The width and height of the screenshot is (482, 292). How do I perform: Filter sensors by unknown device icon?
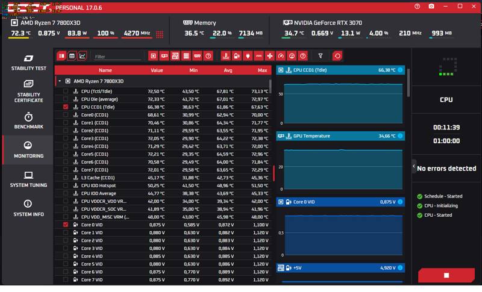pyautogui.click(x=208, y=56)
